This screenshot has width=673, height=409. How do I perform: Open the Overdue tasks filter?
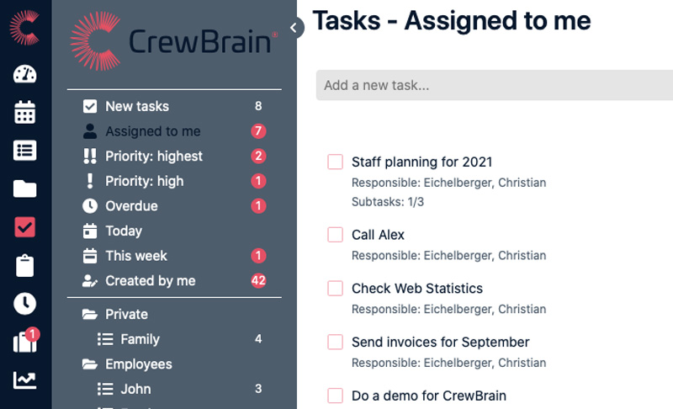point(131,205)
